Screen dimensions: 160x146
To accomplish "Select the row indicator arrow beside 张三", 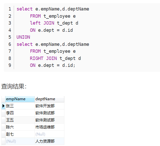I will click(x=3, y=106).
